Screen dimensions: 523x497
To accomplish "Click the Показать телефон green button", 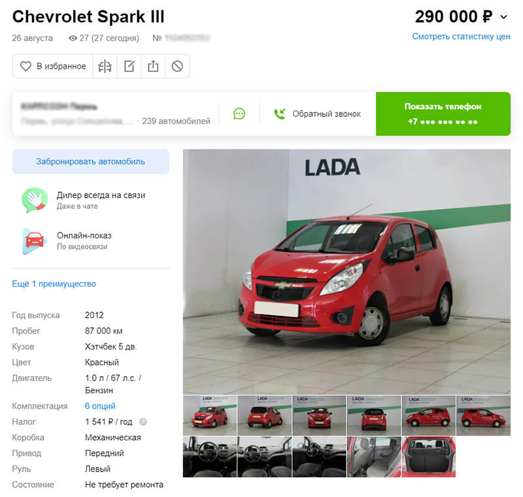I will tap(443, 114).
